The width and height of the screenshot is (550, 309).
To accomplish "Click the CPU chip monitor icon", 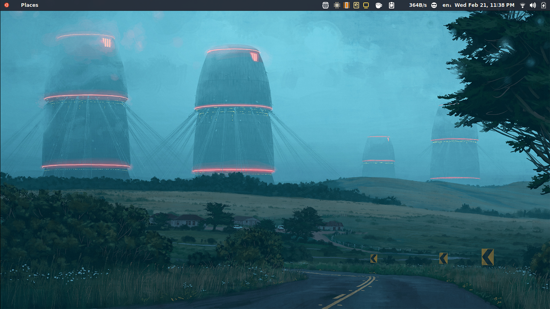I will point(337,5).
